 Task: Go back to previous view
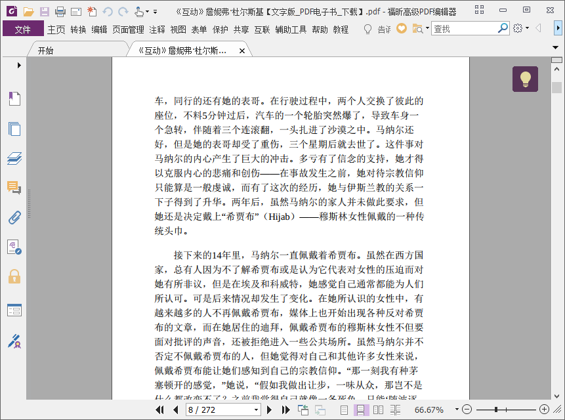click(x=303, y=409)
